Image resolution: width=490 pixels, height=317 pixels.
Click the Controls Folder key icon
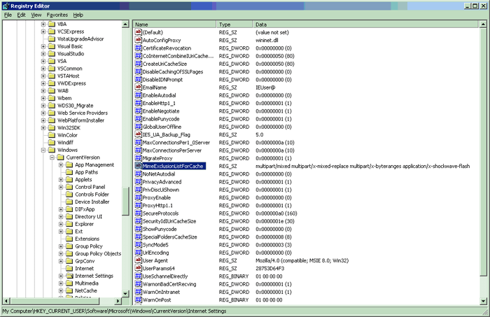[69, 195]
